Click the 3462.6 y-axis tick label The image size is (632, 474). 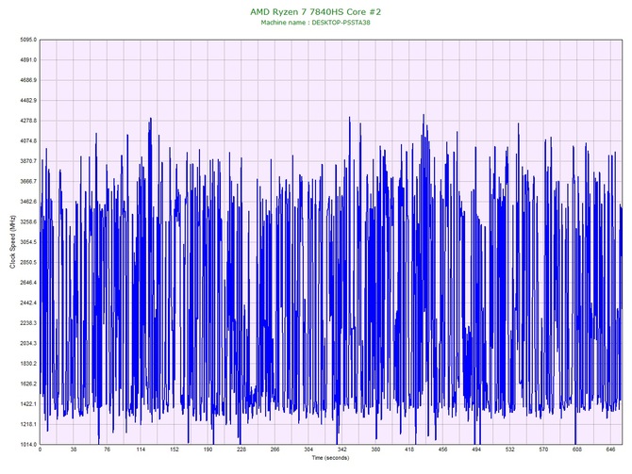tap(27, 202)
